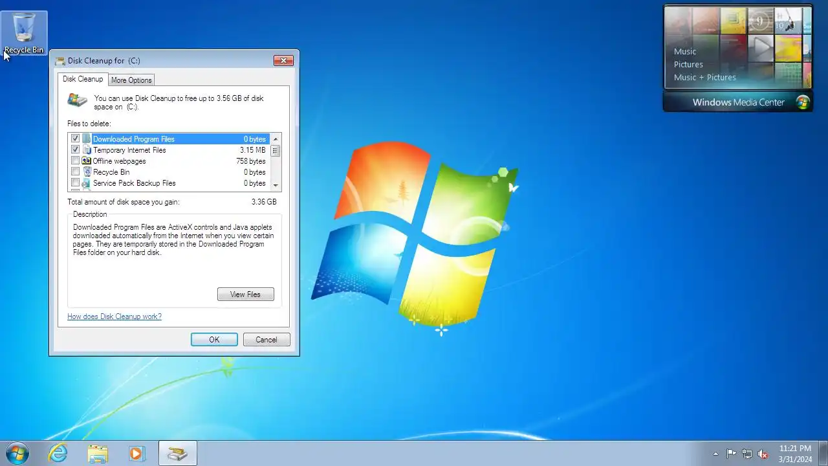
Task: Click the 3.36 GB total space value
Action: pyautogui.click(x=264, y=202)
